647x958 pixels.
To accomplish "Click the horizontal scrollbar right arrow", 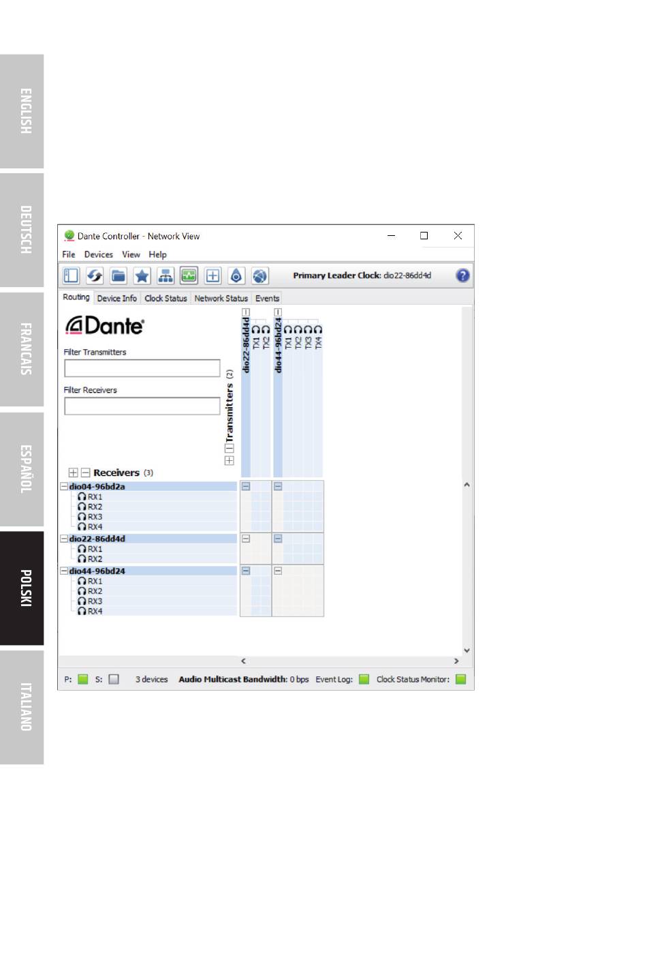I will [x=456, y=661].
